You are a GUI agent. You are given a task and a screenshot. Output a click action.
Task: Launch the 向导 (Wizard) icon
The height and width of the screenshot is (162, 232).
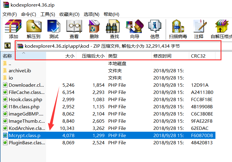[134, 29]
